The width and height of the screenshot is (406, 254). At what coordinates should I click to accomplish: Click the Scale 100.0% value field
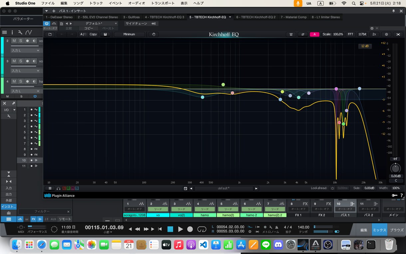337,34
